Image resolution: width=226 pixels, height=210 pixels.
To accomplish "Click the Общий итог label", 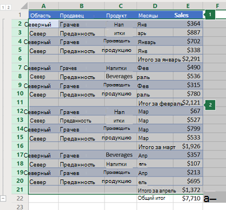I will 151,198.
